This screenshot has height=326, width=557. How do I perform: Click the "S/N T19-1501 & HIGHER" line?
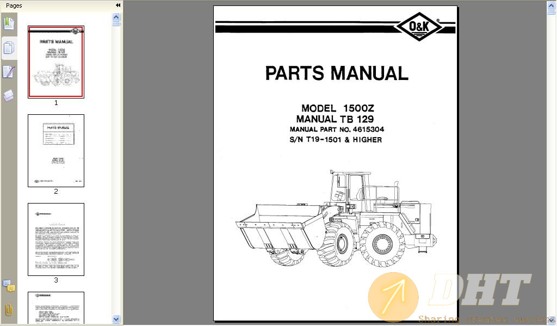pyautogui.click(x=336, y=140)
